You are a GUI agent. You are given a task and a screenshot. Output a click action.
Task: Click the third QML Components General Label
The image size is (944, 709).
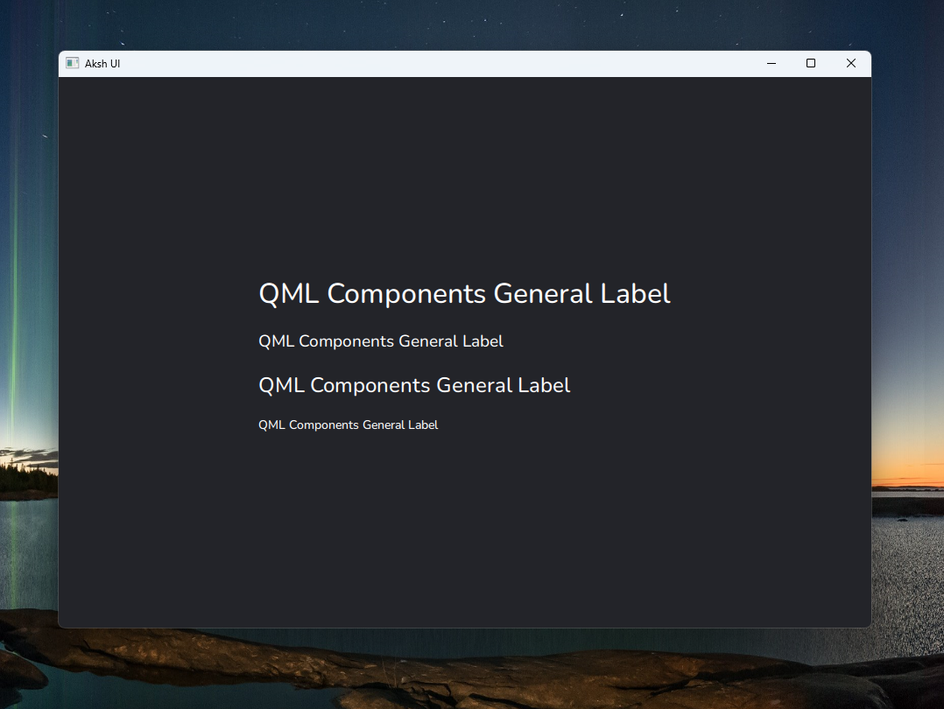414,385
